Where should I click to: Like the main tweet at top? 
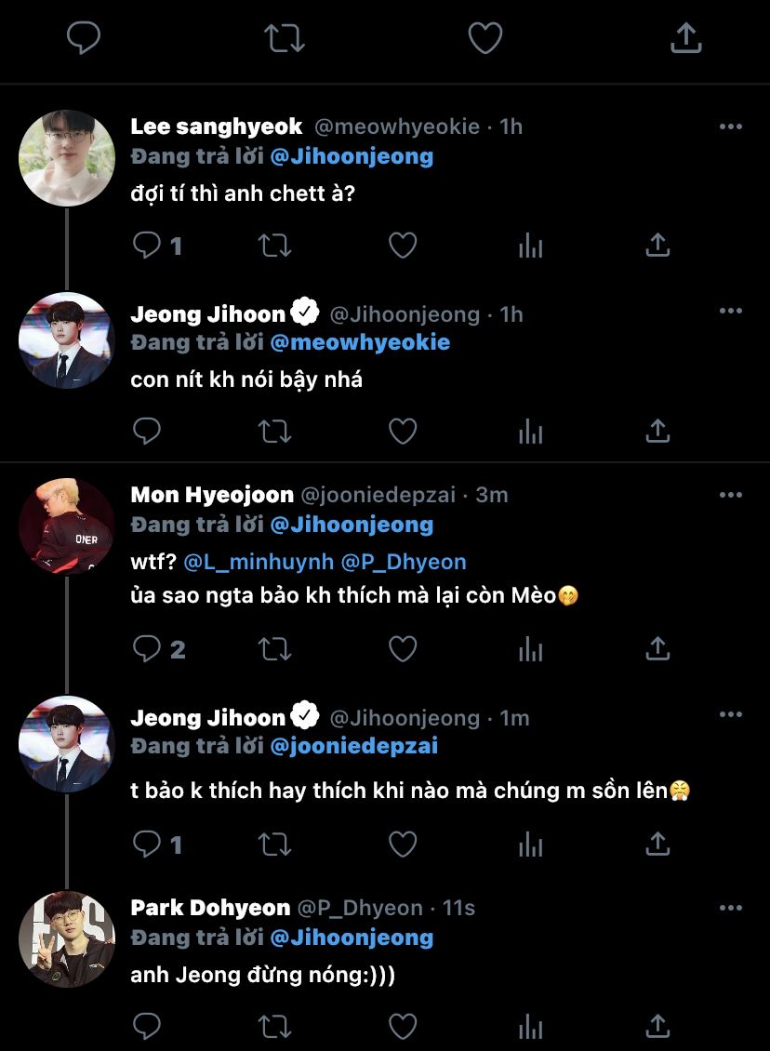pyautogui.click(x=485, y=38)
